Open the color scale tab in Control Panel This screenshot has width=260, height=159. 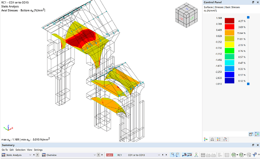(x=206, y=139)
